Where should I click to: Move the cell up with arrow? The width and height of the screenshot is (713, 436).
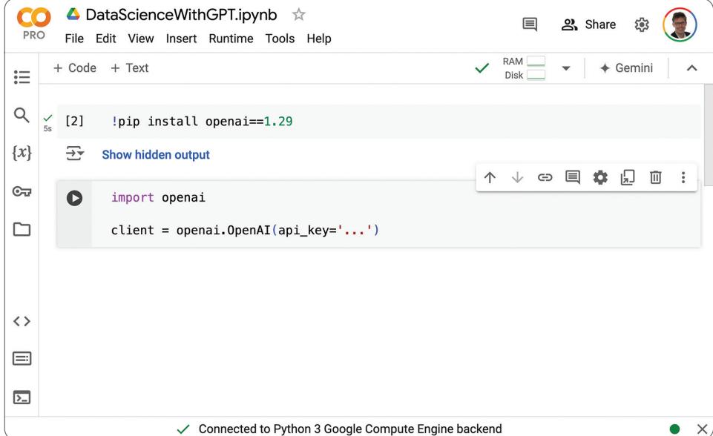[x=490, y=178]
